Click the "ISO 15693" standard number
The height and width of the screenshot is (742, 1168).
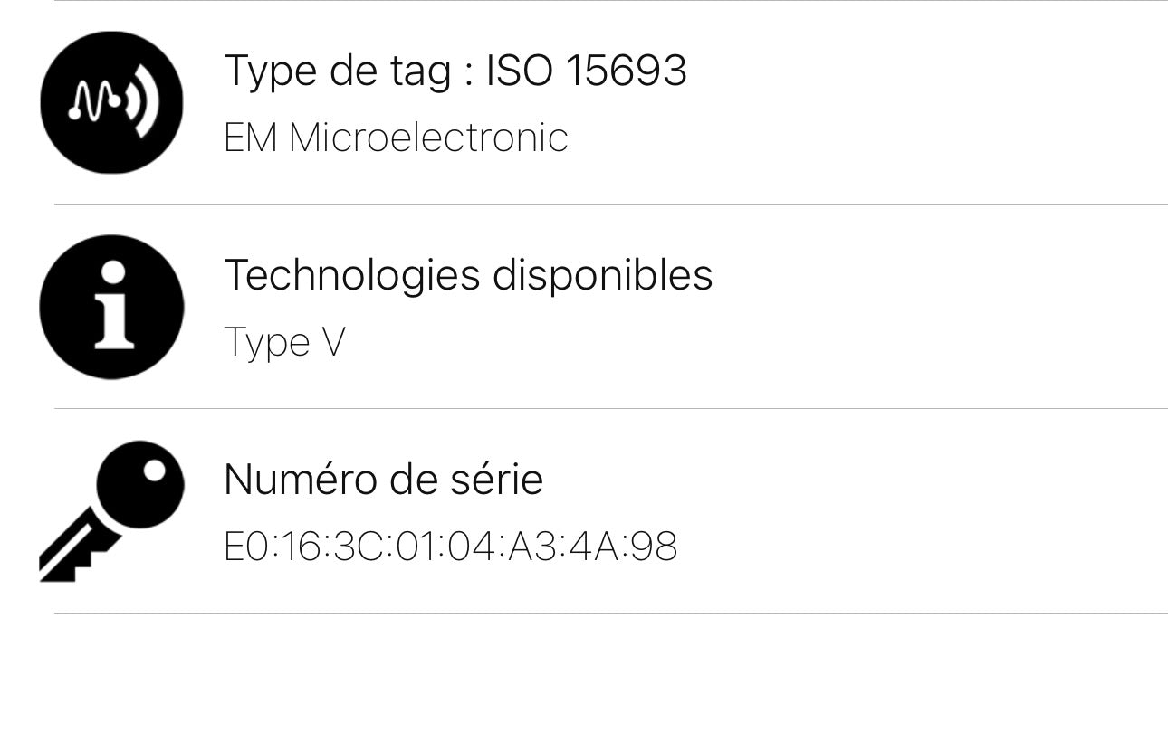(x=587, y=71)
